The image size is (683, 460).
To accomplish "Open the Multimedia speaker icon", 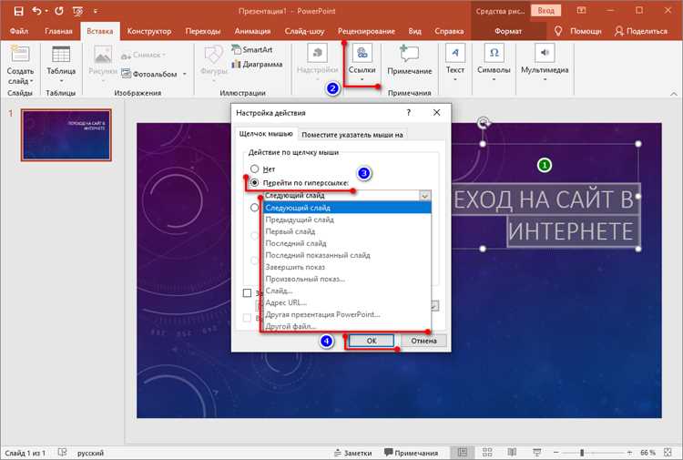I will pos(545,53).
